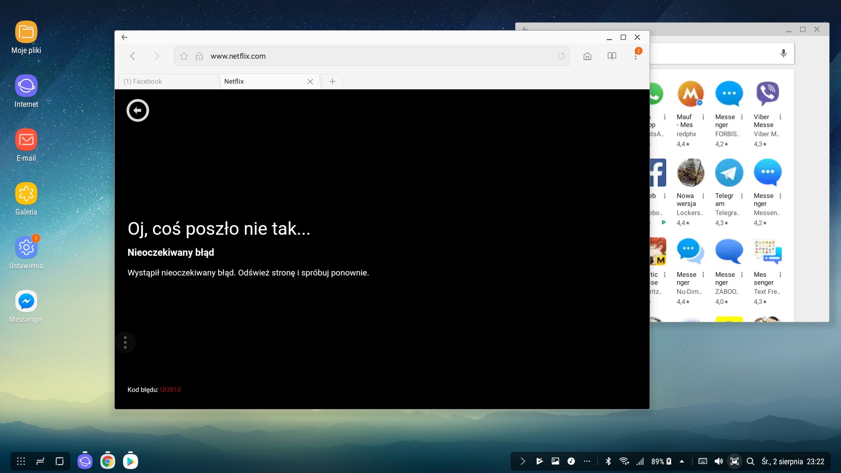Open Messenger FORBIS app icon
841x473 pixels.
(729, 94)
